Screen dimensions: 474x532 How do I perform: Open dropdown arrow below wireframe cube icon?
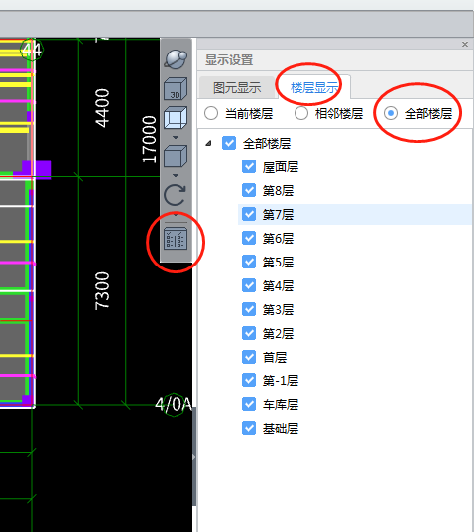(x=176, y=137)
